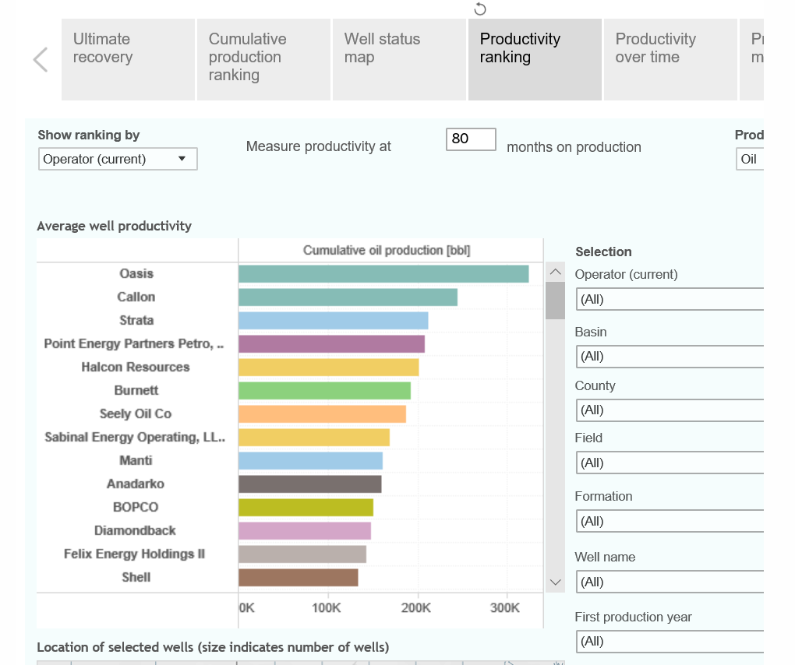Select the Strata productivity bar
795x665 pixels.
pyautogui.click(x=334, y=321)
